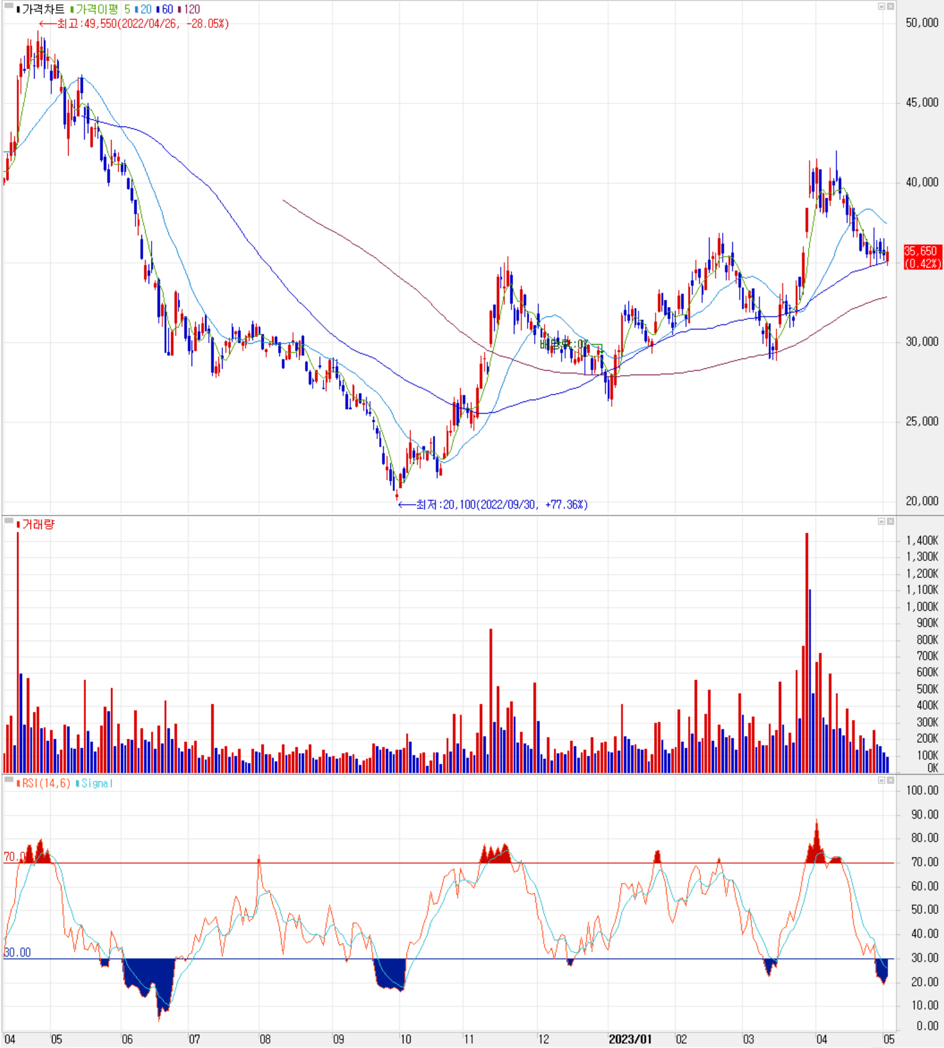Click the 45,000 price axis label
944x1048 pixels.
click(x=922, y=103)
